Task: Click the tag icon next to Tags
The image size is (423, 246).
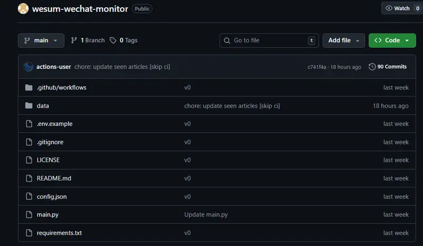Action: pyautogui.click(x=113, y=40)
